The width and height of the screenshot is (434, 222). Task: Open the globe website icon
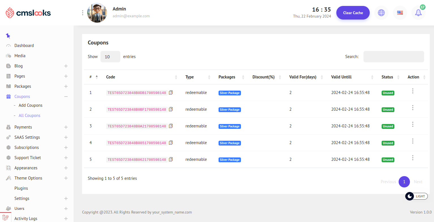[x=381, y=13]
